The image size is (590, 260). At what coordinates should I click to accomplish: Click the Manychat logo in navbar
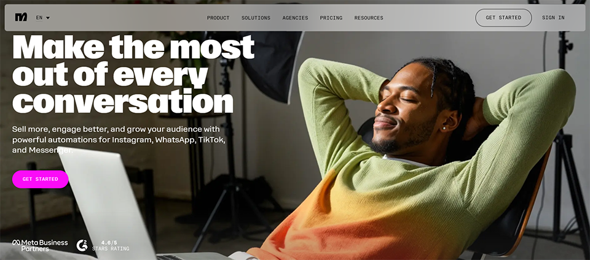coord(21,17)
